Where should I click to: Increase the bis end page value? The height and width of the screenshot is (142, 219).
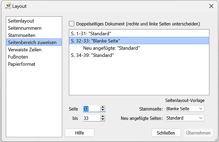tap(103, 116)
